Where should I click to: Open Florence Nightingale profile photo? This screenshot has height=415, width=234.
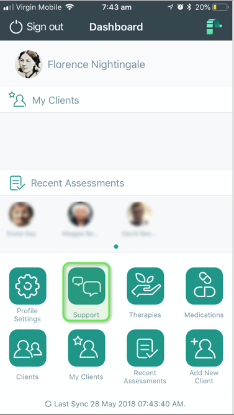pyautogui.click(x=29, y=65)
